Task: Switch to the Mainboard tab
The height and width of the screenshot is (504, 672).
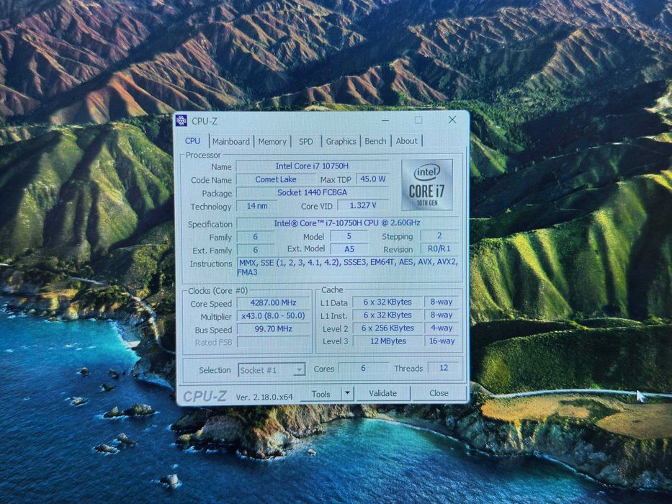Action: (231, 141)
